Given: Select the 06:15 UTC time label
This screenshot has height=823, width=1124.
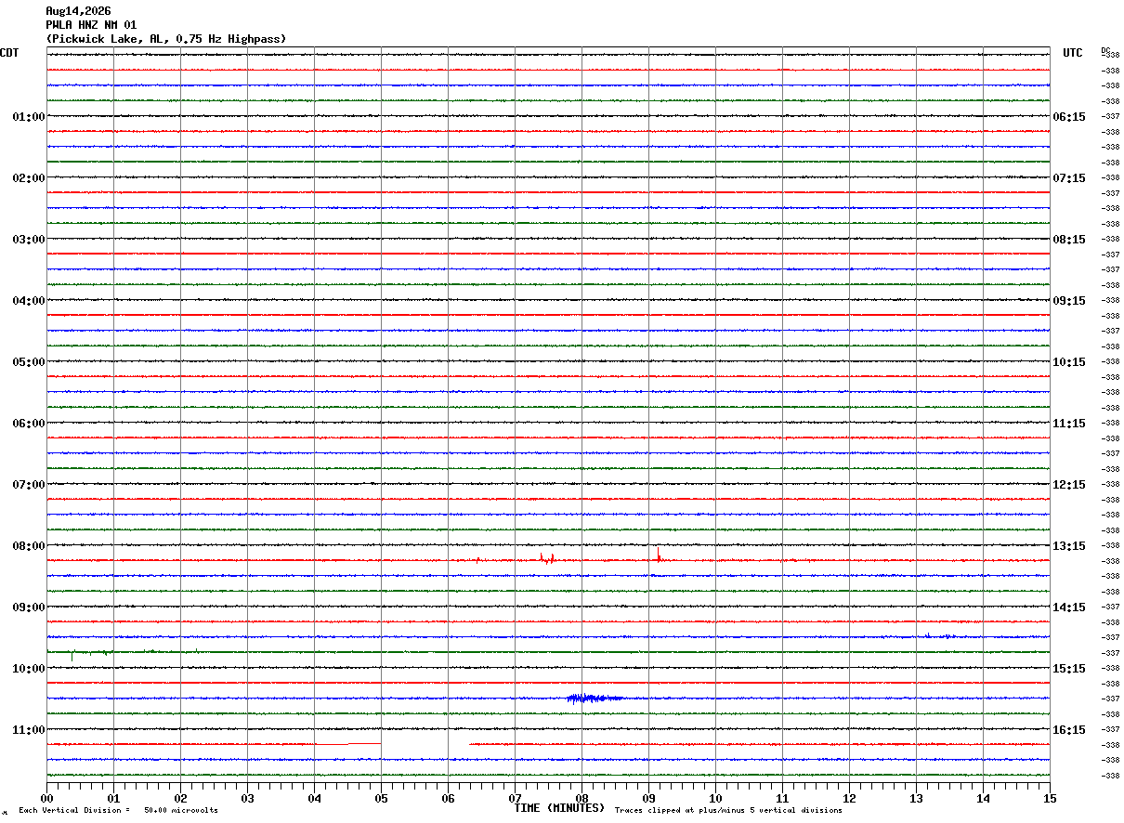Looking at the screenshot, I should point(1068,117).
